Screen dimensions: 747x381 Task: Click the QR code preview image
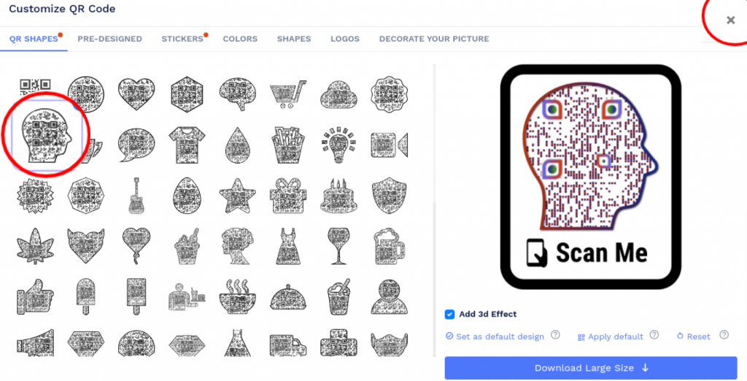[591, 177]
